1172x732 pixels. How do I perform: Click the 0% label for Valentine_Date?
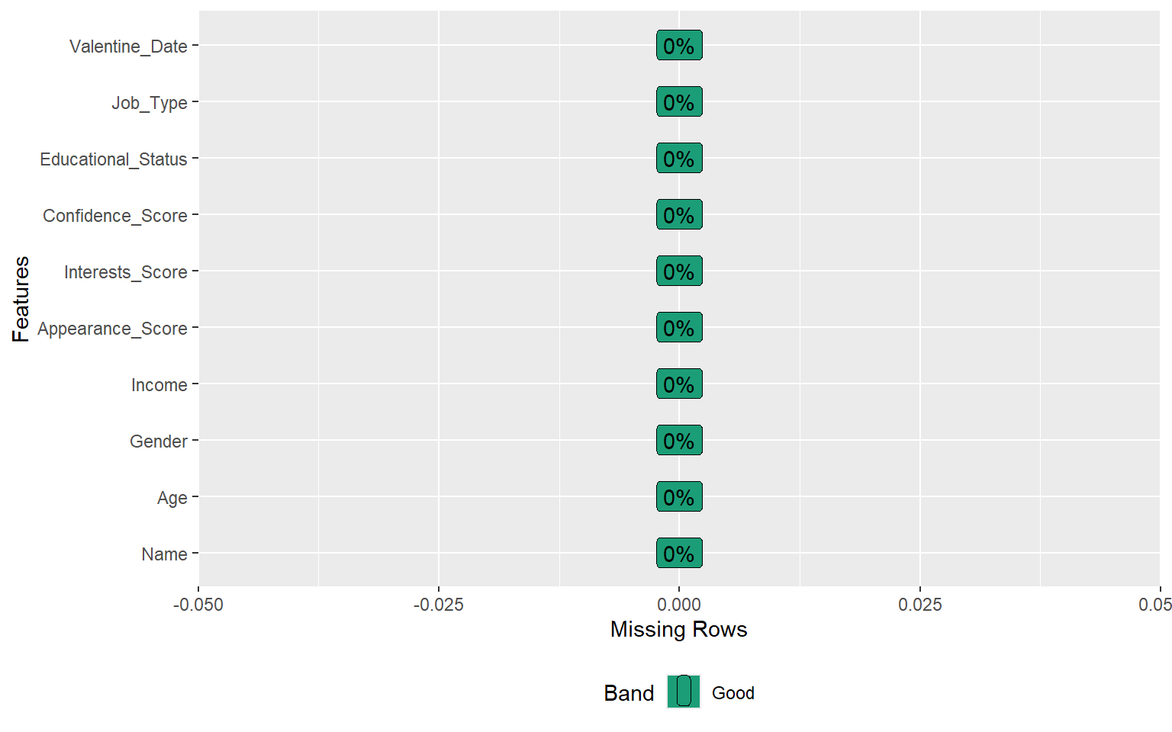pyautogui.click(x=679, y=46)
